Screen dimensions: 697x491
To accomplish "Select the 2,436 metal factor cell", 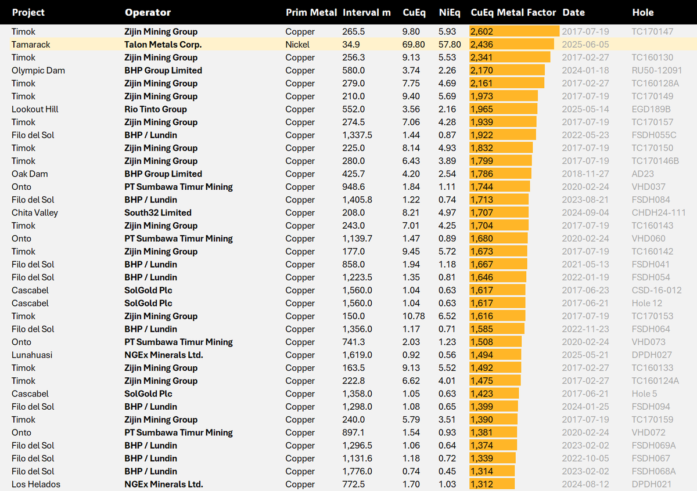I will 511,44.
